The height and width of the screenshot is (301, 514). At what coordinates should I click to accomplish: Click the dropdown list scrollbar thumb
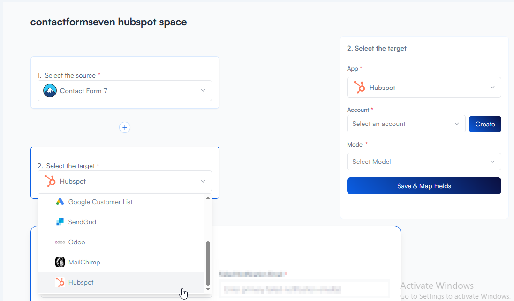click(208, 262)
